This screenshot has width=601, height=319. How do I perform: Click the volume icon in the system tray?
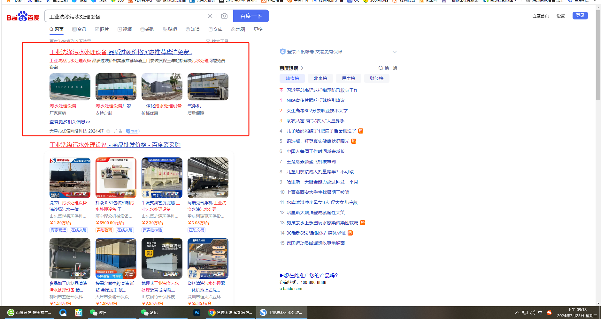532,313
